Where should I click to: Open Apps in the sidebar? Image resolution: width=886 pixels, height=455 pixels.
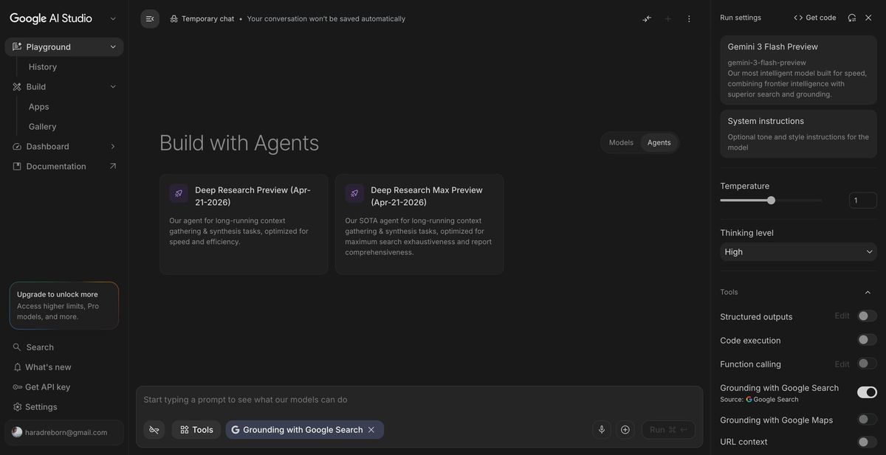pyautogui.click(x=39, y=107)
